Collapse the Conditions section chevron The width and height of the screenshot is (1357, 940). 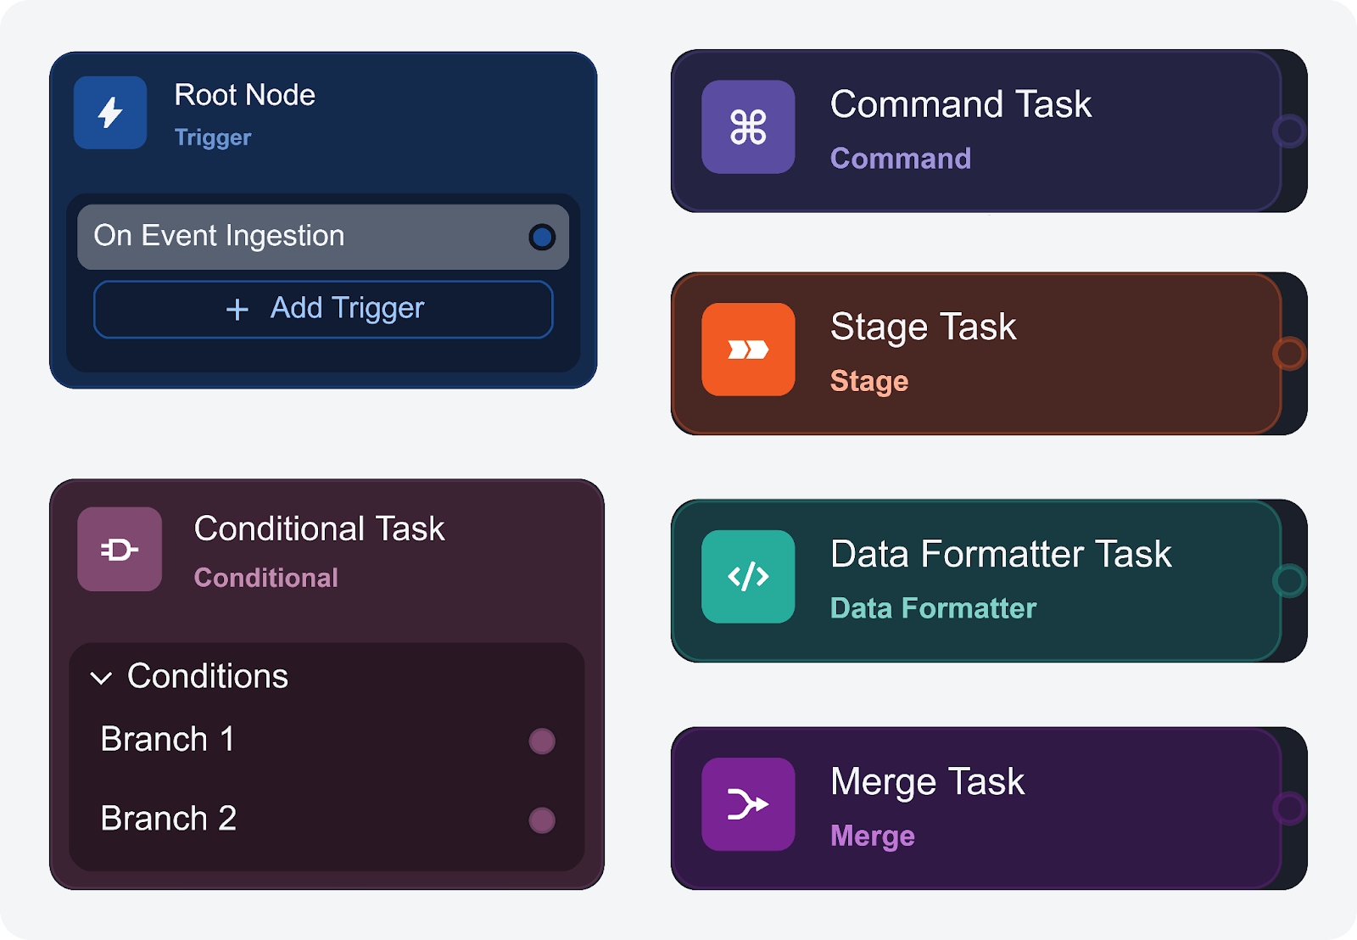tap(102, 678)
